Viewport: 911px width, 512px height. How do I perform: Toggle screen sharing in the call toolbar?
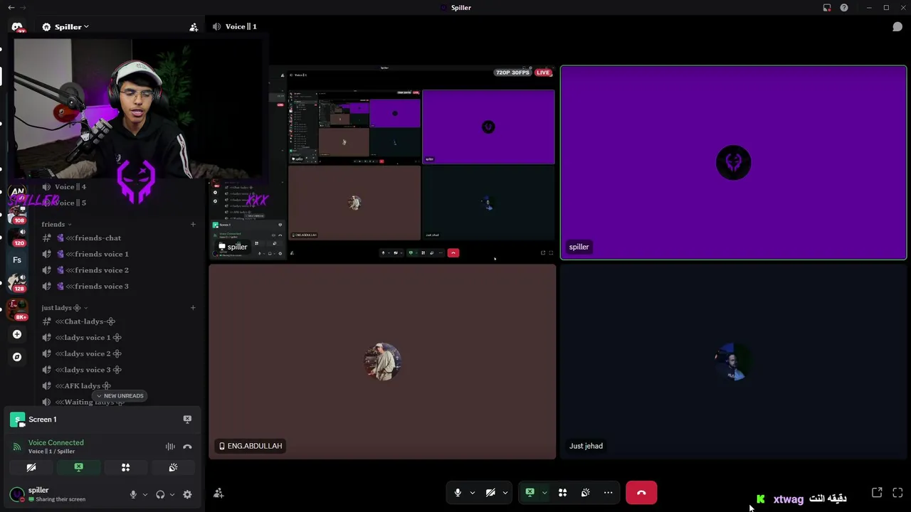530,492
